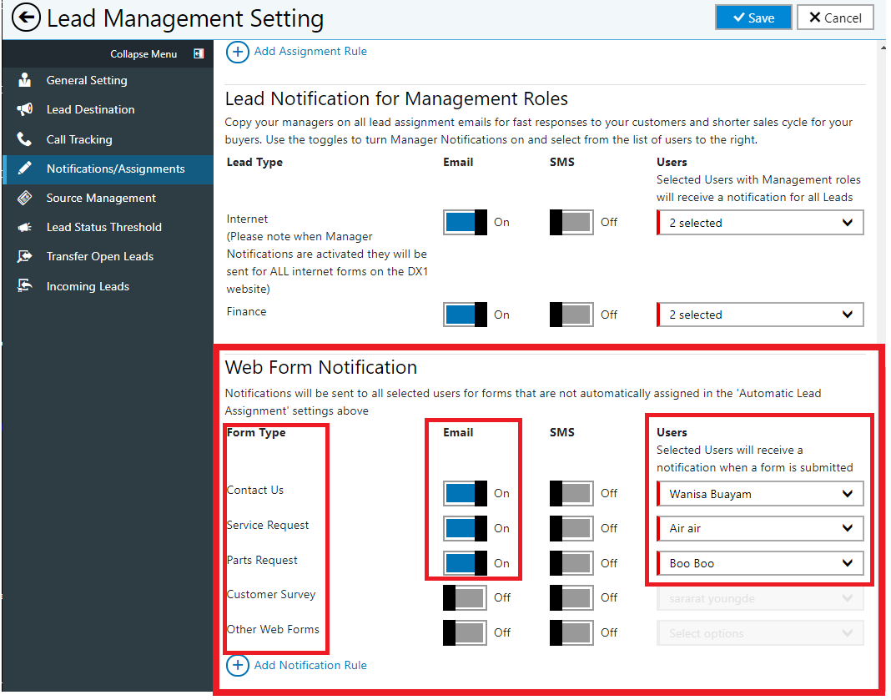Click the 'Other Web Forms' label
The width and height of the screenshot is (891, 700).
273,630
